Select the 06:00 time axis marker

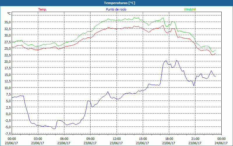tap(64, 139)
